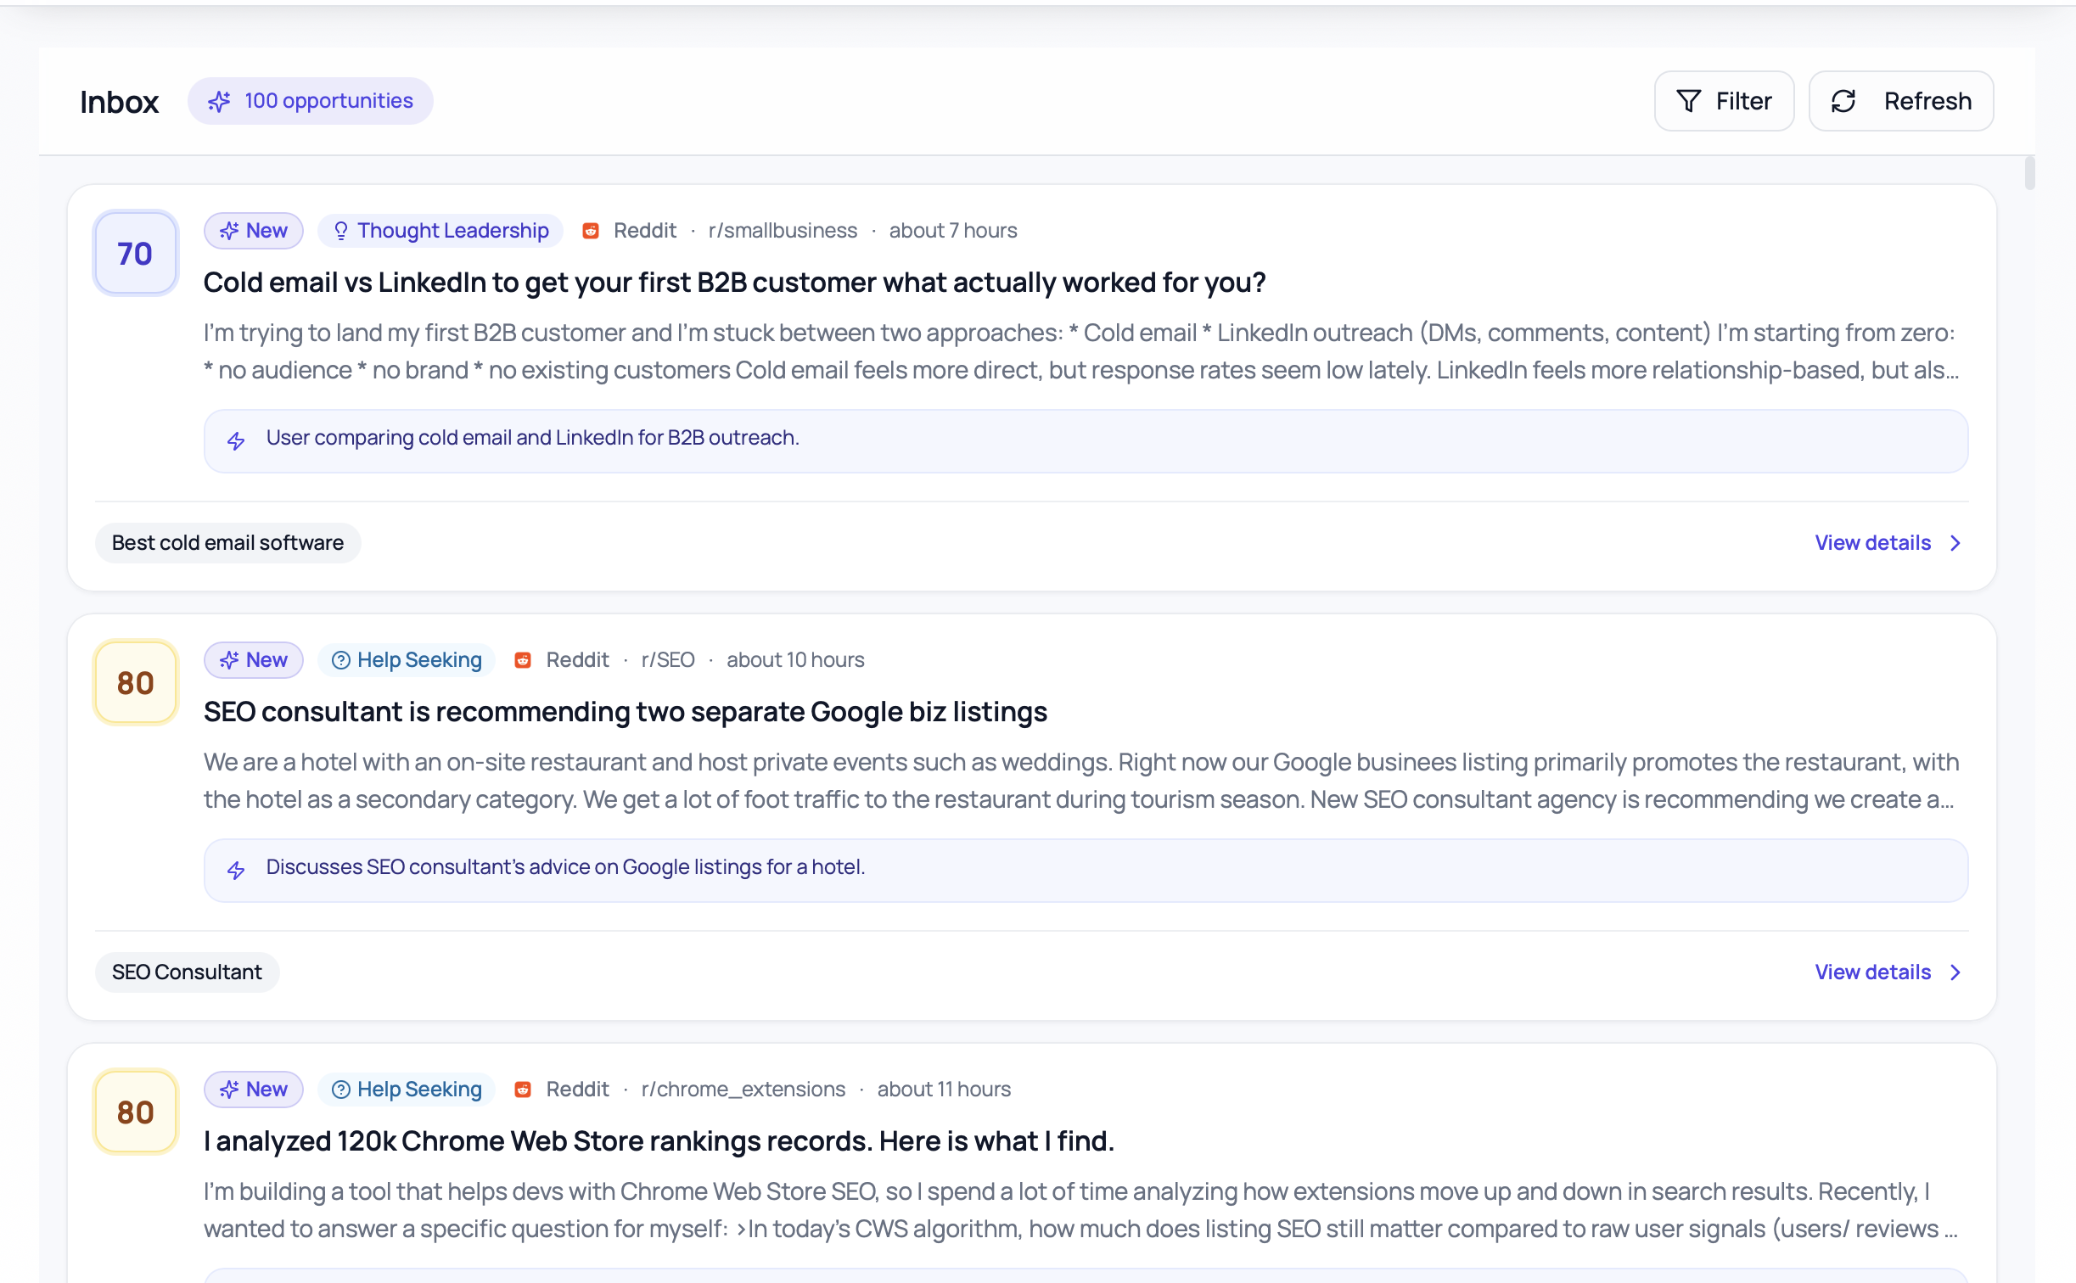Click the lightning icon in cold email summary
2076x1283 pixels.
(236, 440)
